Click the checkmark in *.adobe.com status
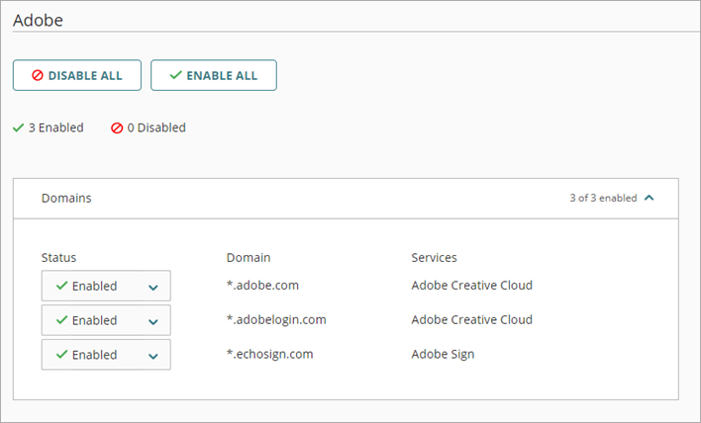The image size is (701, 423). [61, 286]
